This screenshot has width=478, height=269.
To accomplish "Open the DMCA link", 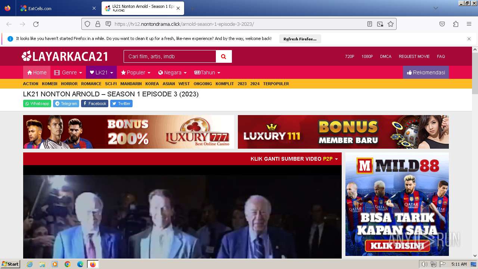I will [386, 56].
